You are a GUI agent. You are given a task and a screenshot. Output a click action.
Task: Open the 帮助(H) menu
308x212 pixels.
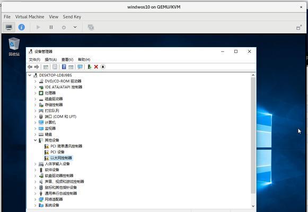(x=84, y=59)
